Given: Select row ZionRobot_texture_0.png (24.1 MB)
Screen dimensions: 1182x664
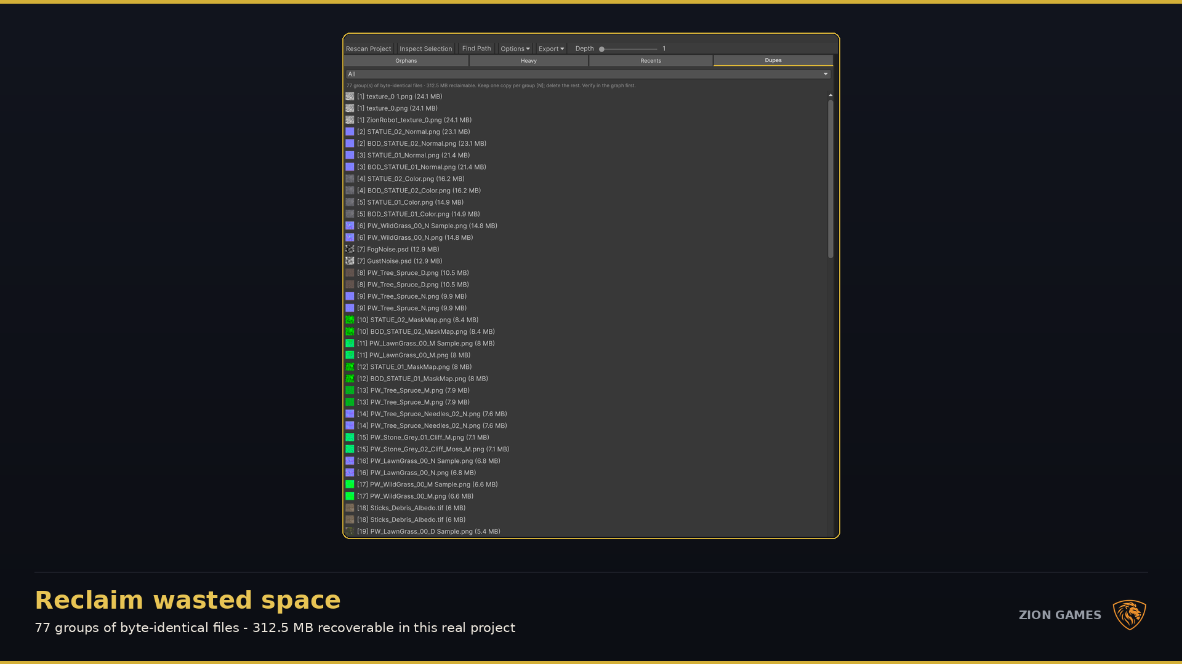Looking at the screenshot, I should [x=585, y=120].
